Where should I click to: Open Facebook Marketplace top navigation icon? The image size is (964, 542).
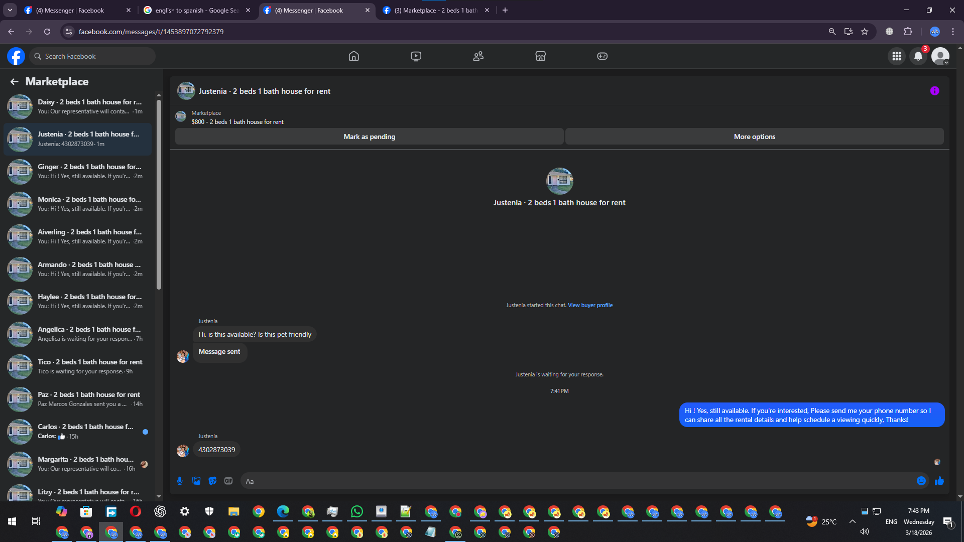540,56
